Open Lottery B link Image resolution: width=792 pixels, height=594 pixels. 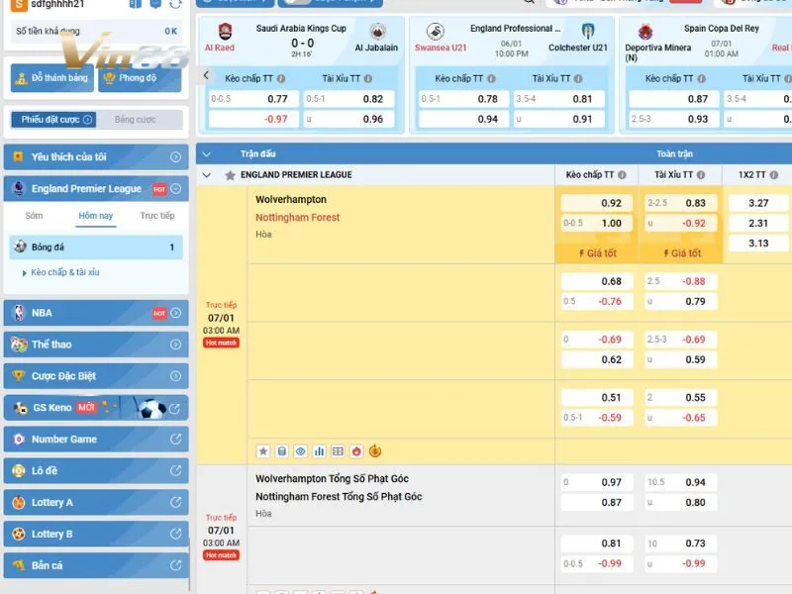tap(96, 534)
